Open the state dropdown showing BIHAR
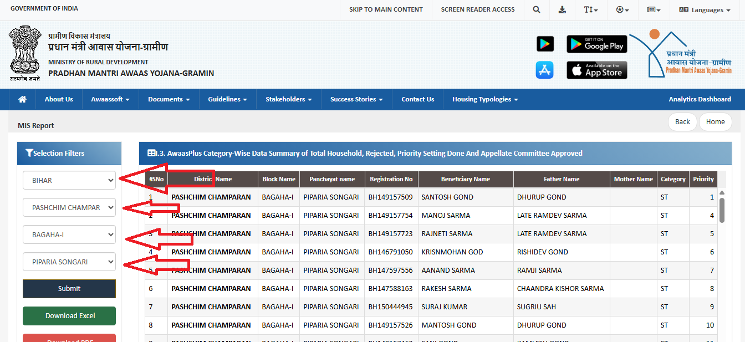The width and height of the screenshot is (745, 342). [x=69, y=180]
